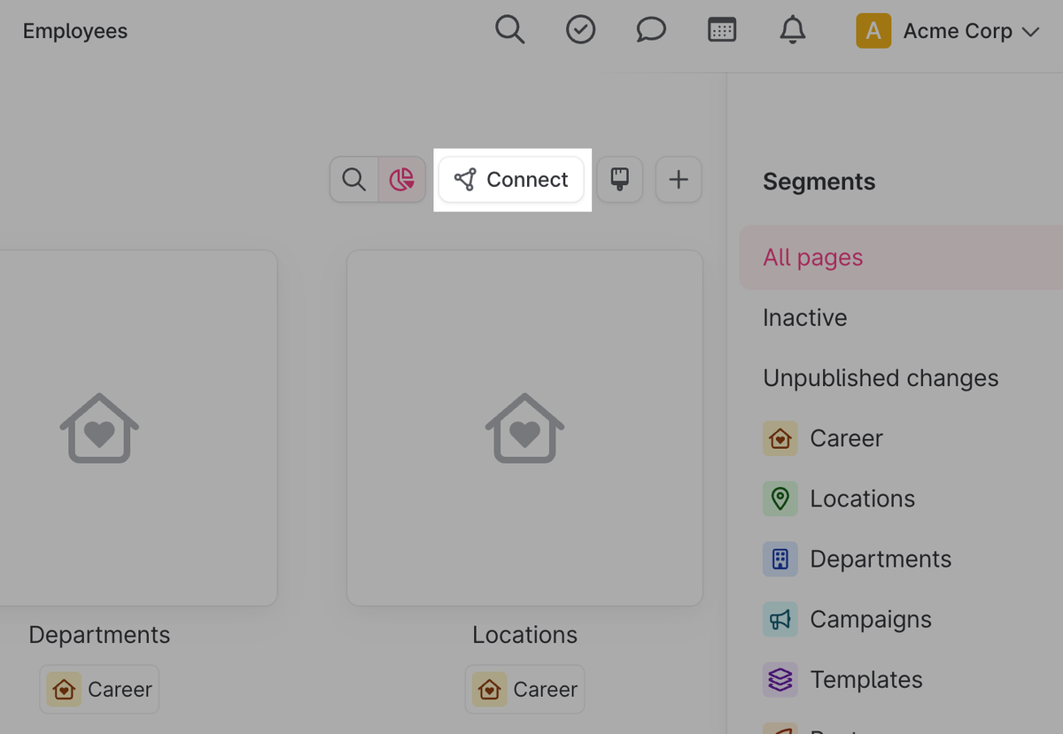Filter by Locations segment in sidebar
1063x734 pixels.
pyautogui.click(x=861, y=498)
